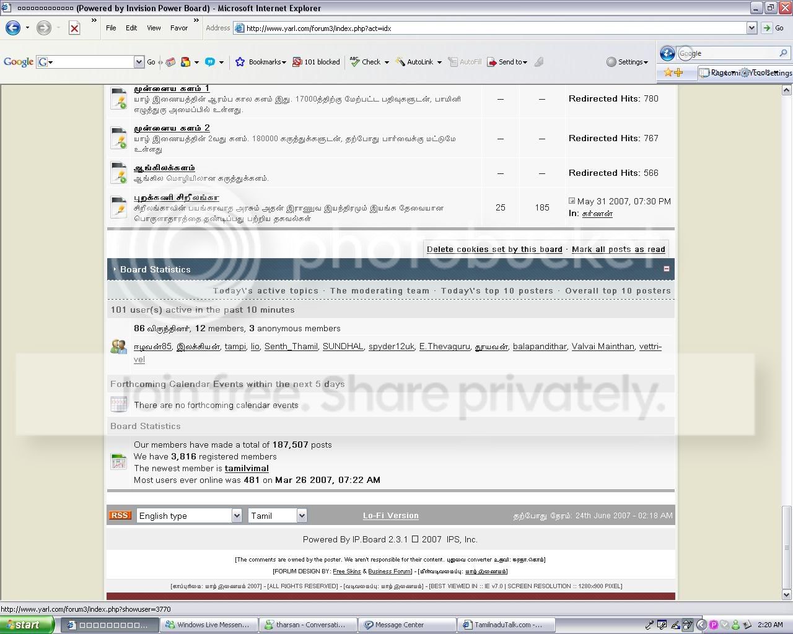
Task: Open Google toolbar Bookmarks star
Action: click(x=240, y=62)
